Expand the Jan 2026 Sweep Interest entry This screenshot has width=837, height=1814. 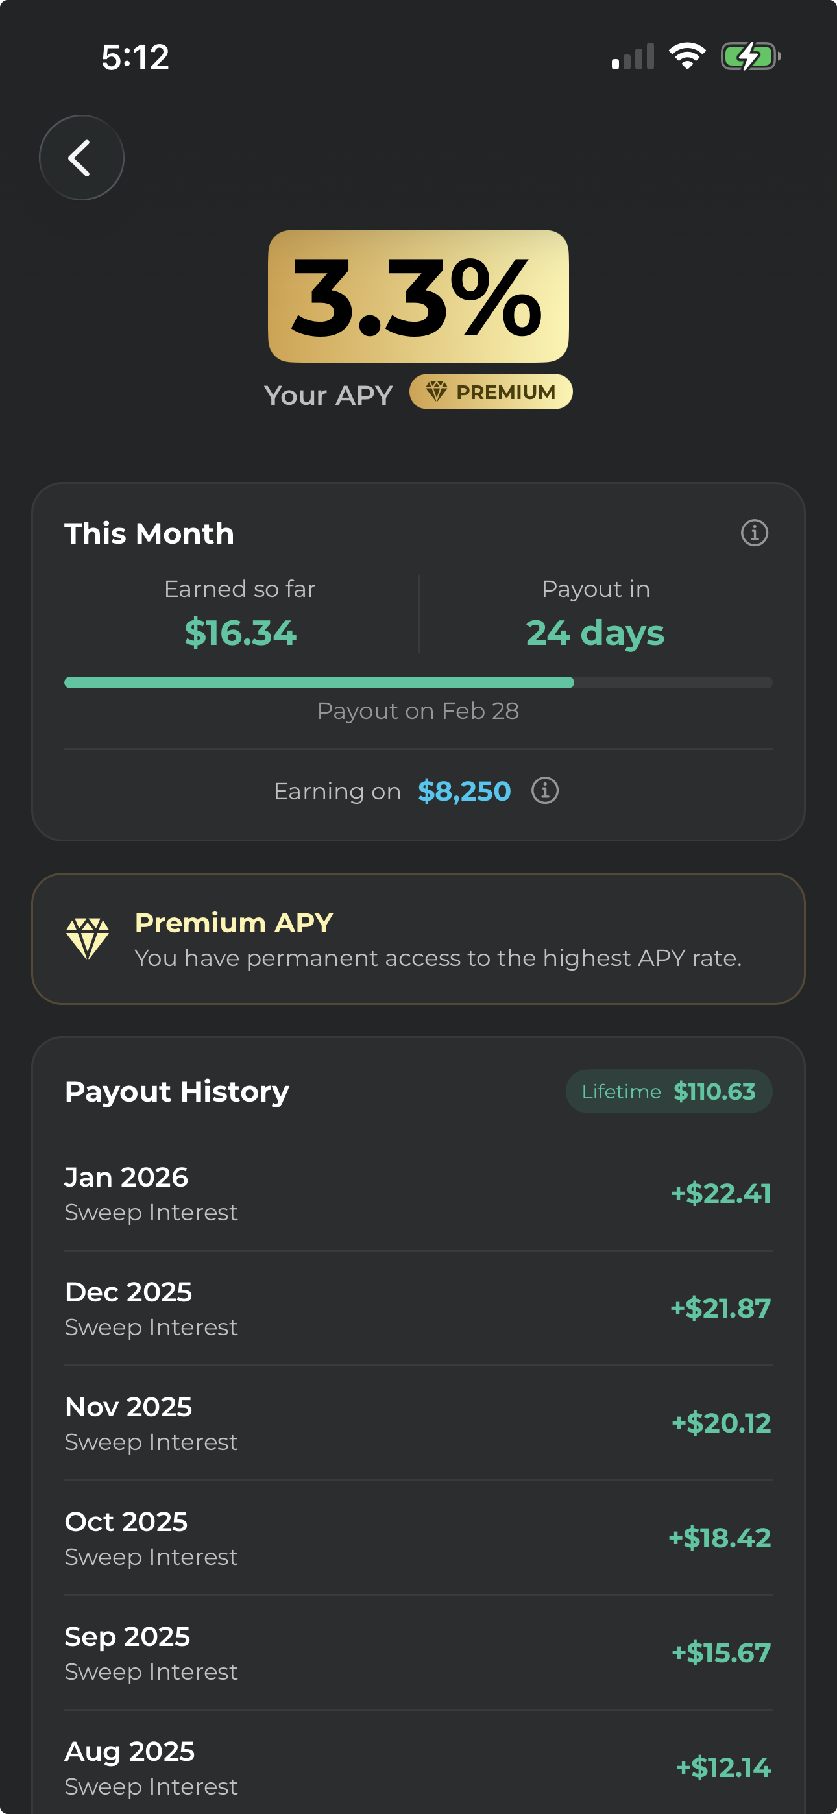(418, 1193)
